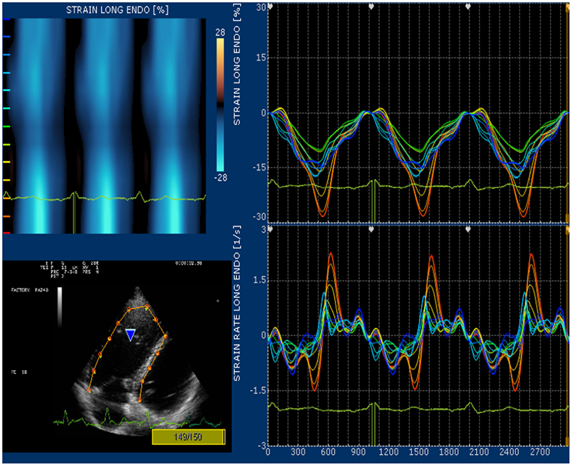This screenshot has height=466, width=572.
Task: Select the dark blue segment marker beside color map
Action: point(6,19)
